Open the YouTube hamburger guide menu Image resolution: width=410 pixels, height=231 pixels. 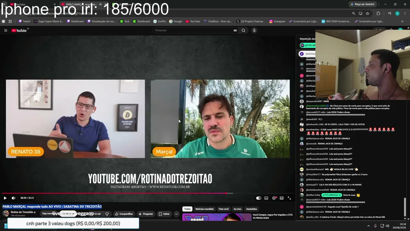[5, 30]
